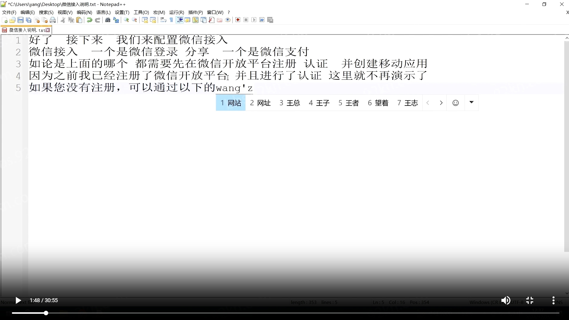The height and width of the screenshot is (320, 569).
Task: Close the 微信接入说明.txt tab via its X
Action: coord(48,30)
